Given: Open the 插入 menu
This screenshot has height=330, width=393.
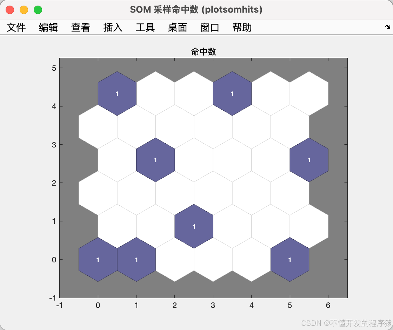Looking at the screenshot, I should click(112, 28).
